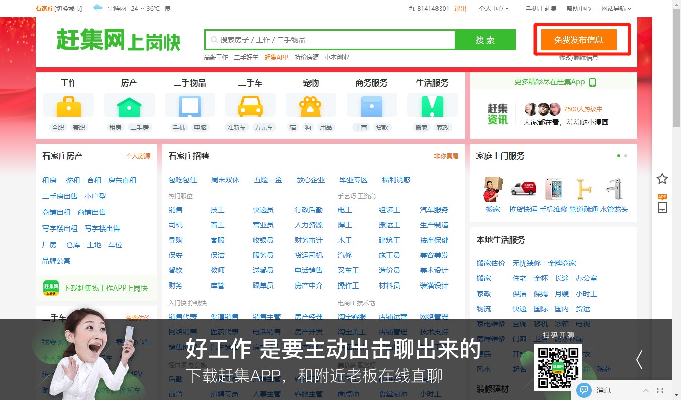This screenshot has width=681, height=400.
Task: Click the QR code in the bottom banner
Action: tap(558, 368)
